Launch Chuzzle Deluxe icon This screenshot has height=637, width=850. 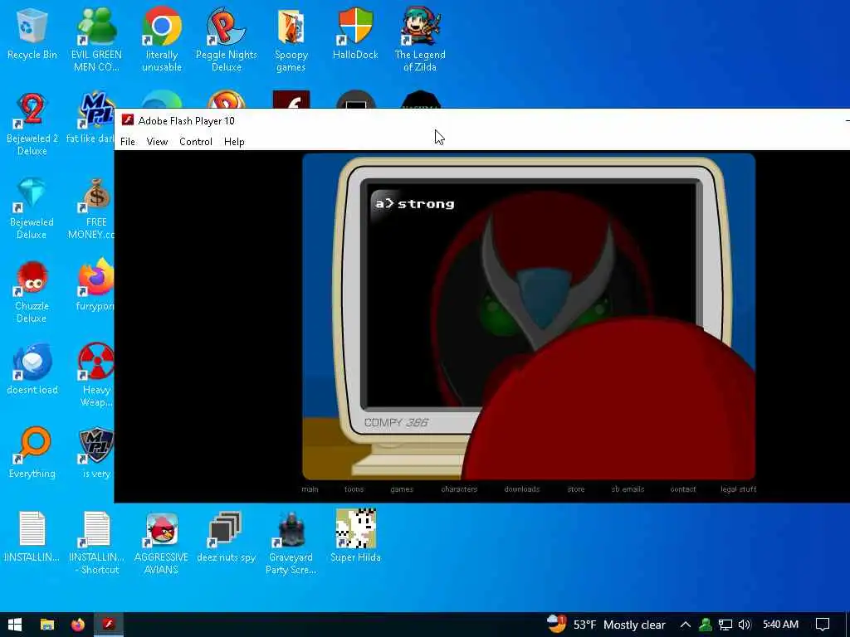click(x=32, y=291)
